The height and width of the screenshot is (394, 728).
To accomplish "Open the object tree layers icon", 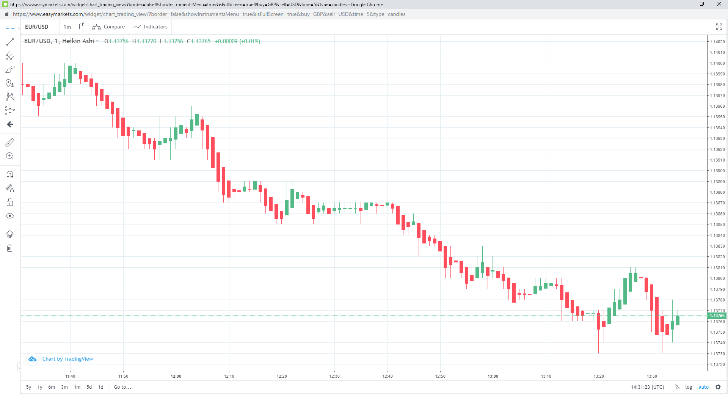I will [x=10, y=234].
